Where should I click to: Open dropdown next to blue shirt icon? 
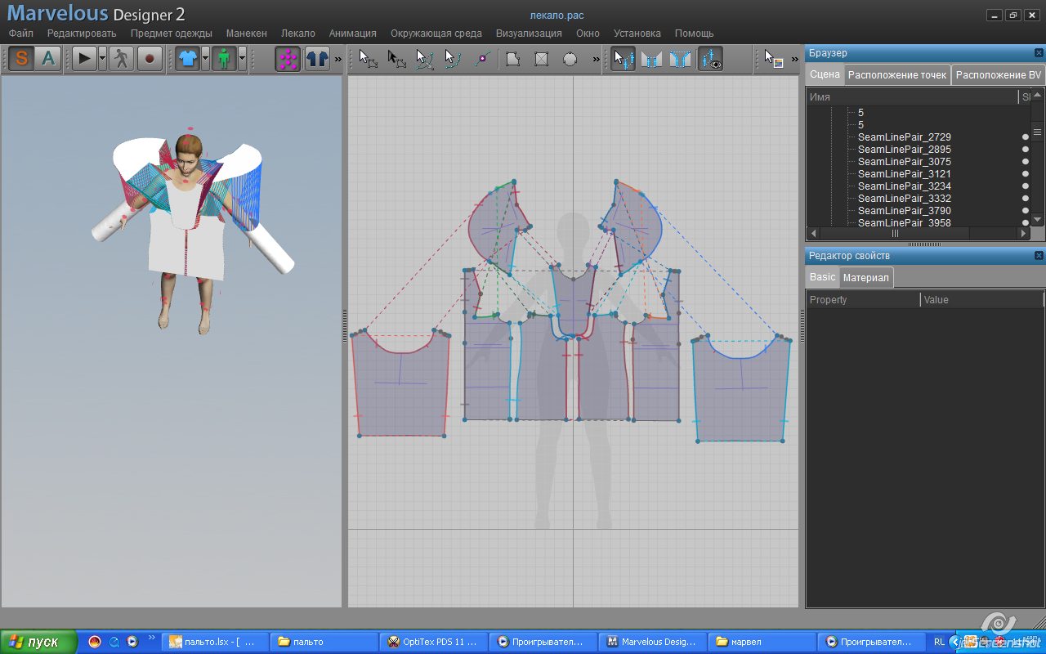click(x=205, y=59)
